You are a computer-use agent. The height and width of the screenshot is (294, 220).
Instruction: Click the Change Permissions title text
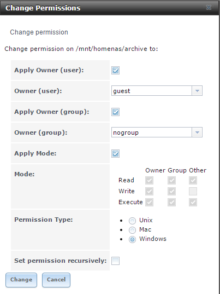click(x=43, y=8)
